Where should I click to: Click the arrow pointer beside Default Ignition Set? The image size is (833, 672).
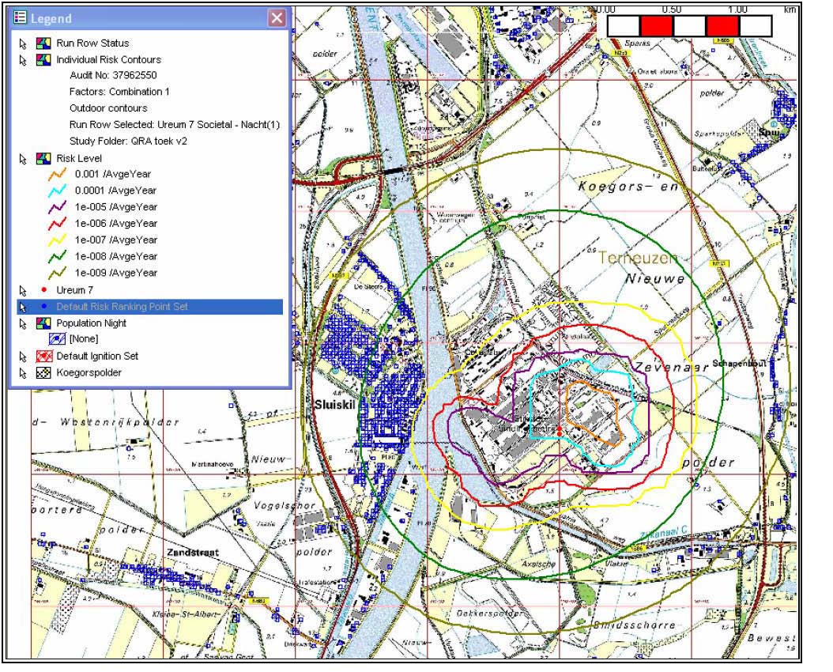point(23,357)
